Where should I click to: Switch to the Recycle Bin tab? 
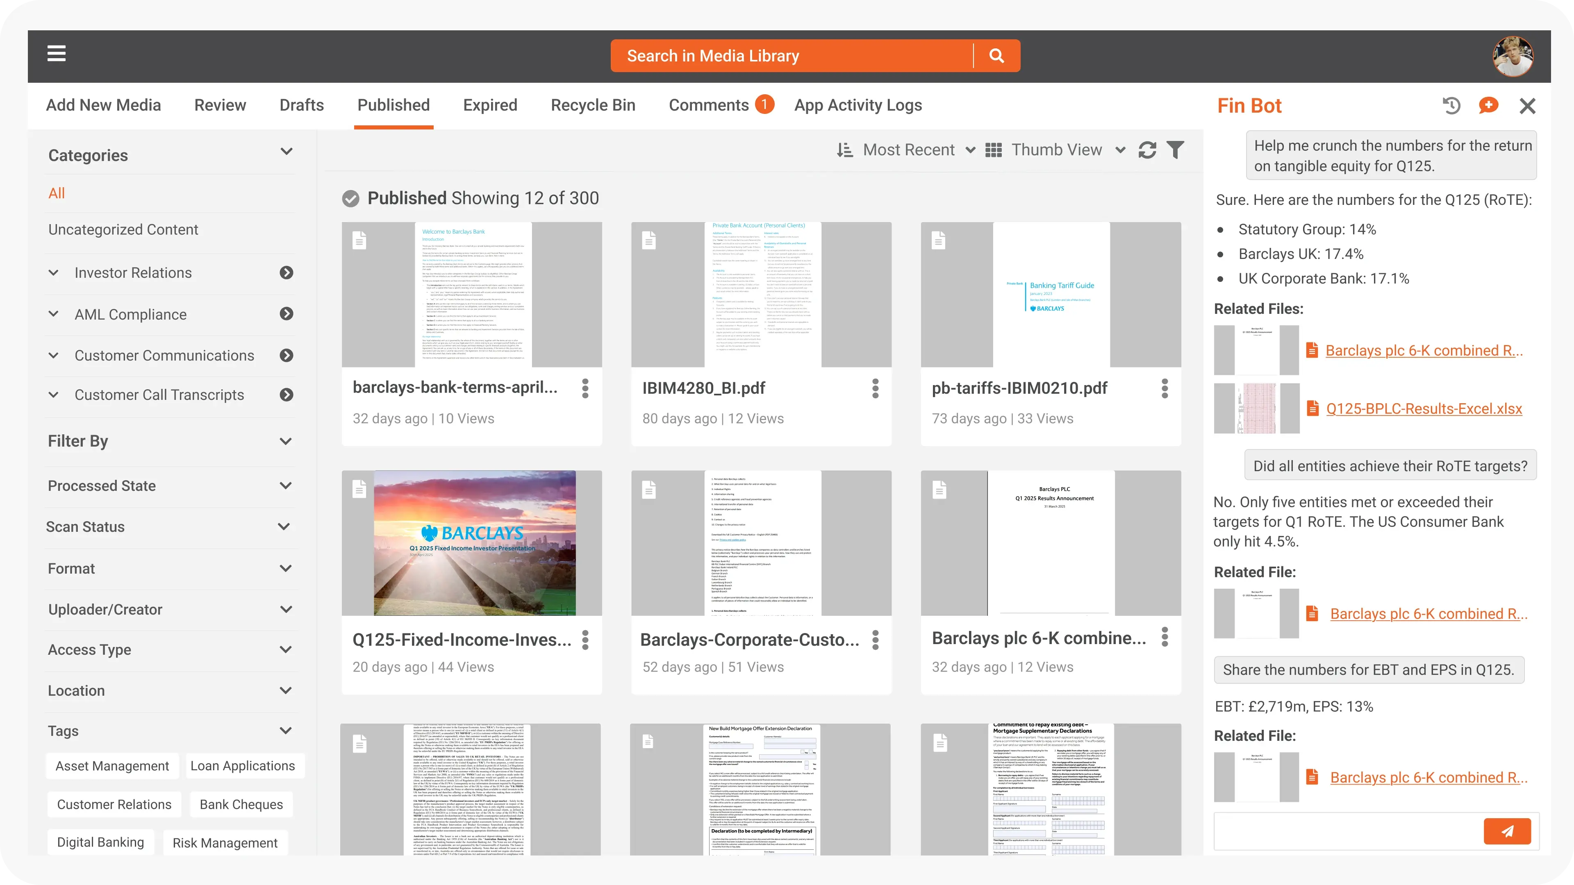coord(593,105)
